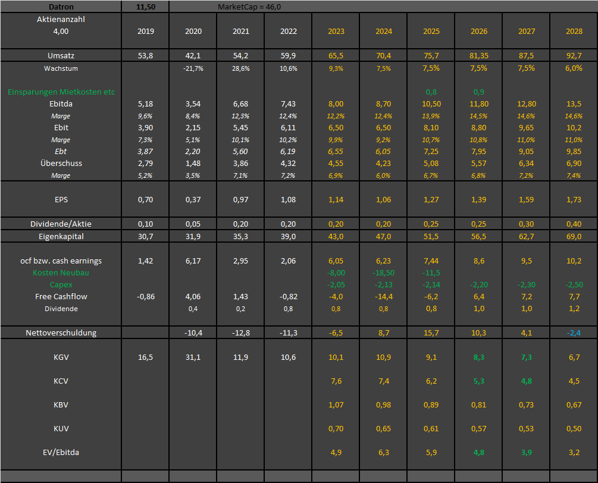
Task: Click the "EV/Ebitda" row label
Action: 61,453
